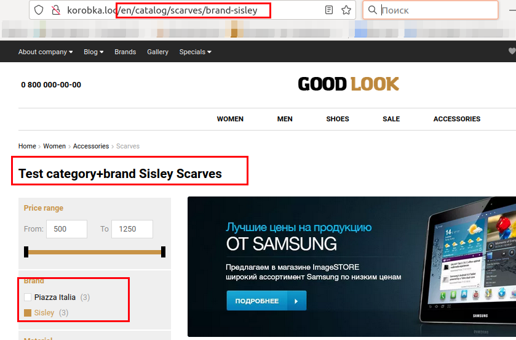
Task: Click the minimum price slider handle
Action: coord(26,252)
